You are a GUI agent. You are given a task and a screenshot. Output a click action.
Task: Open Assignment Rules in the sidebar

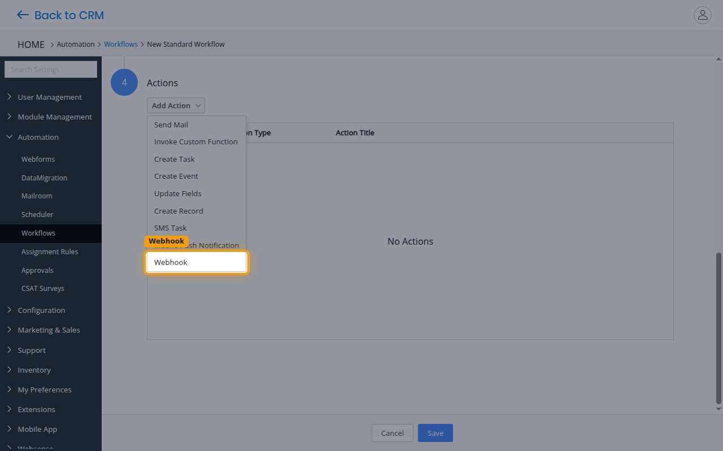(x=51, y=251)
